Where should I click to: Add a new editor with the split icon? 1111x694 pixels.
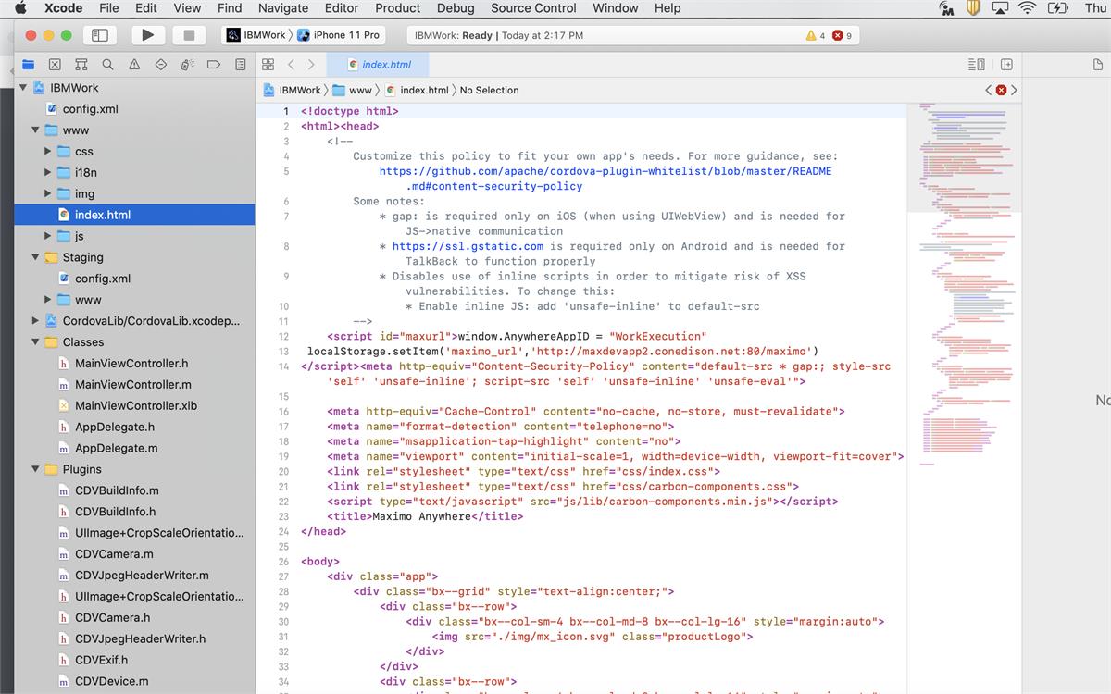point(1006,65)
